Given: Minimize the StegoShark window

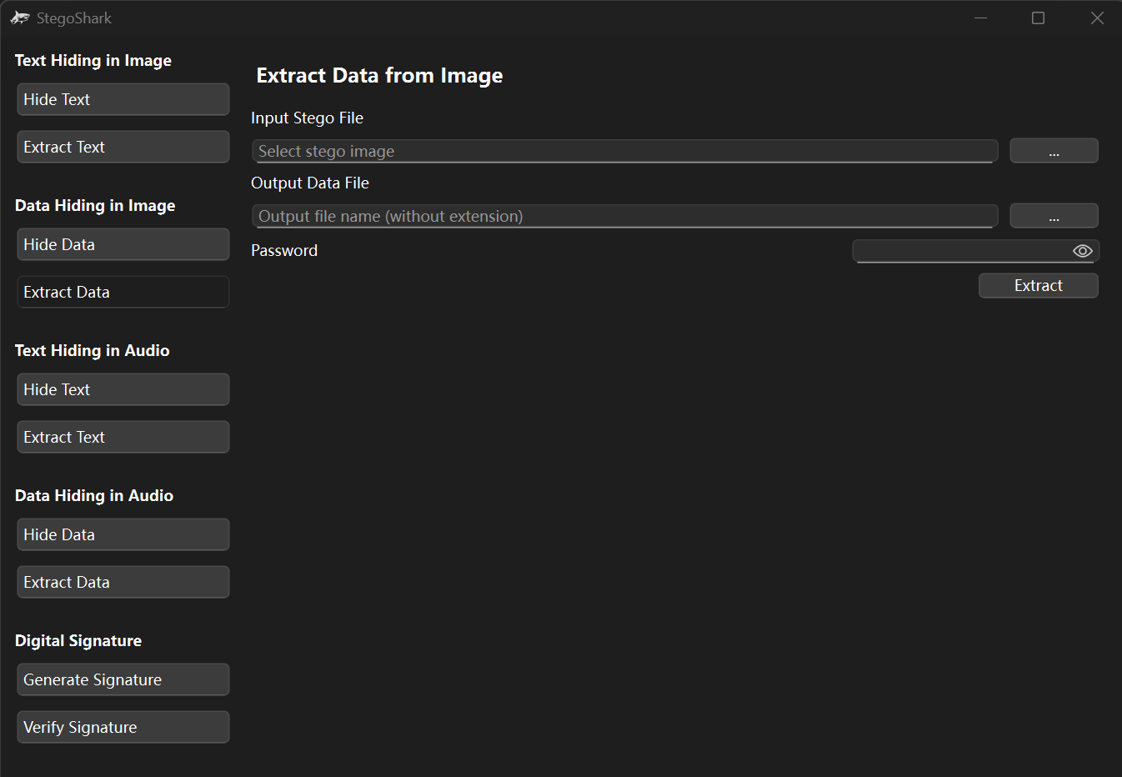Looking at the screenshot, I should click(980, 18).
